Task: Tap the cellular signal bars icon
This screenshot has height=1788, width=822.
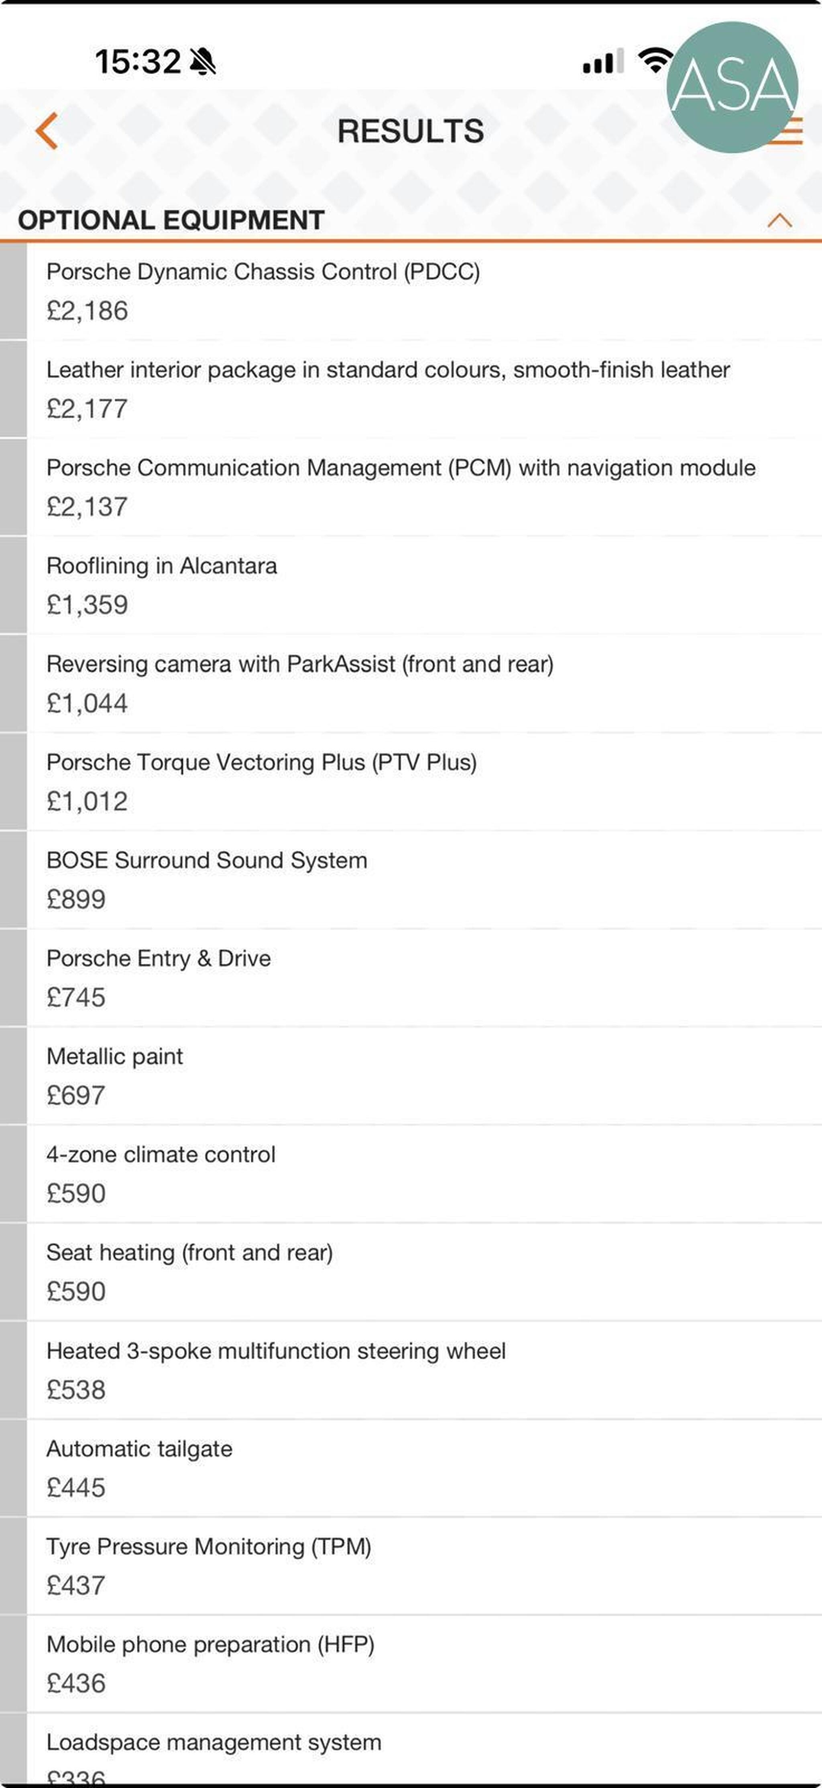Action: (x=603, y=62)
